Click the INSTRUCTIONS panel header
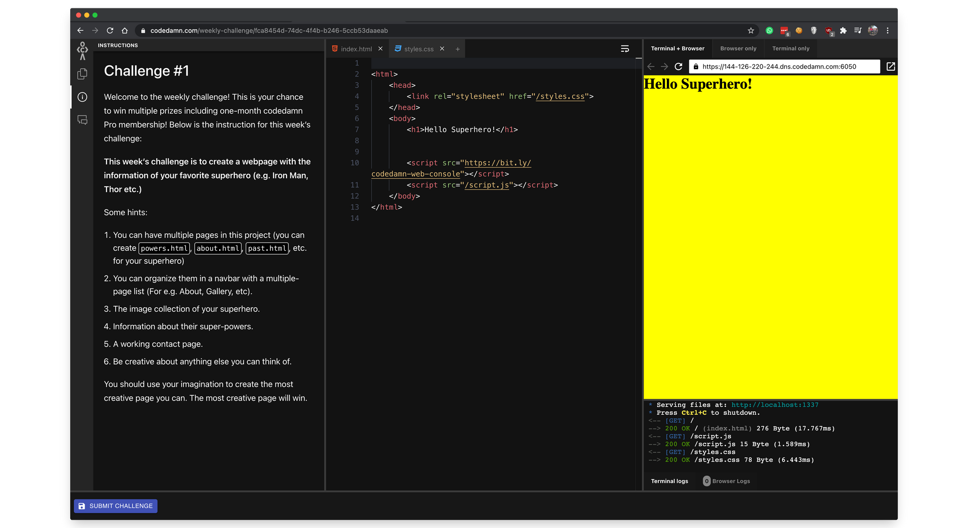Image resolution: width=968 pixels, height=528 pixels. click(x=118, y=45)
